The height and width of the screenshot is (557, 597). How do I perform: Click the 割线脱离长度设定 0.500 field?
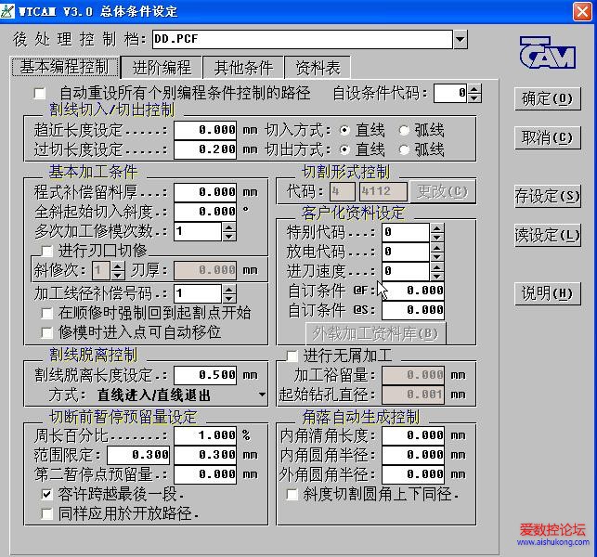click(205, 375)
